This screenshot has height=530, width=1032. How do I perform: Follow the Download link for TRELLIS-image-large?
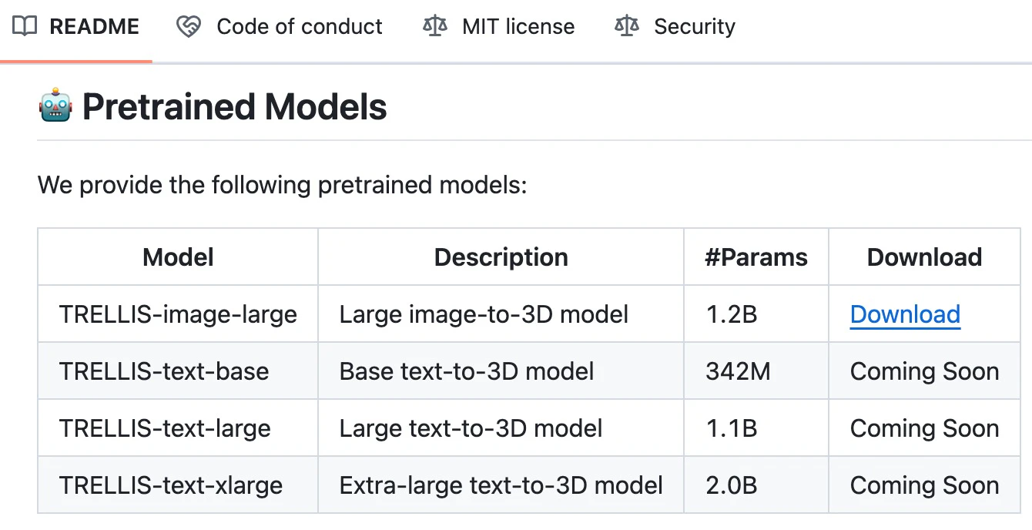[905, 314]
